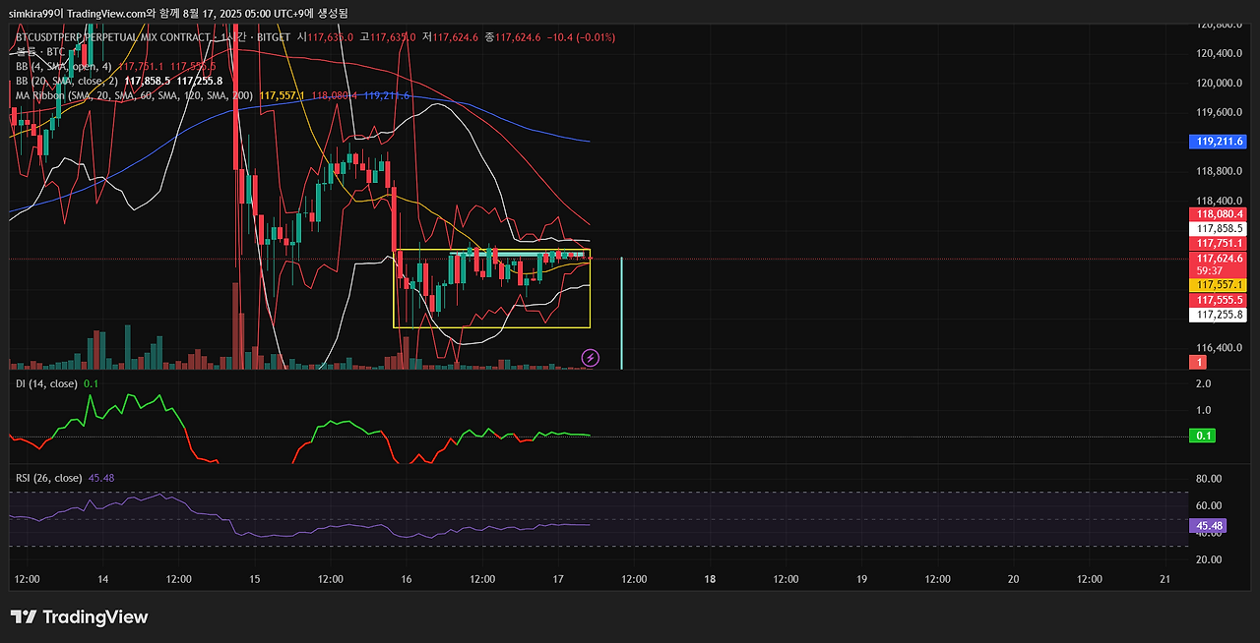The width and height of the screenshot is (1260, 643).
Task: Click the purple lightning bolt icon on the chart
Action: [x=591, y=358]
